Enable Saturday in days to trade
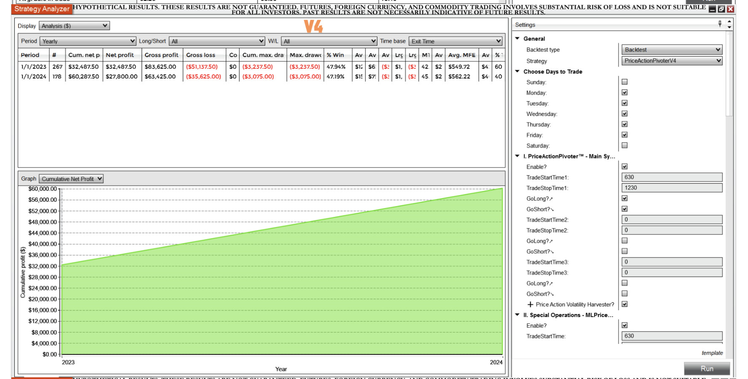The image size is (748, 379). [x=624, y=145]
